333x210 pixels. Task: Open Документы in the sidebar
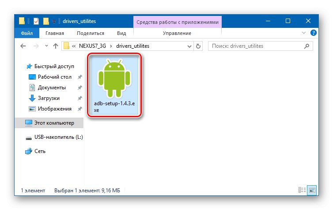52,88
